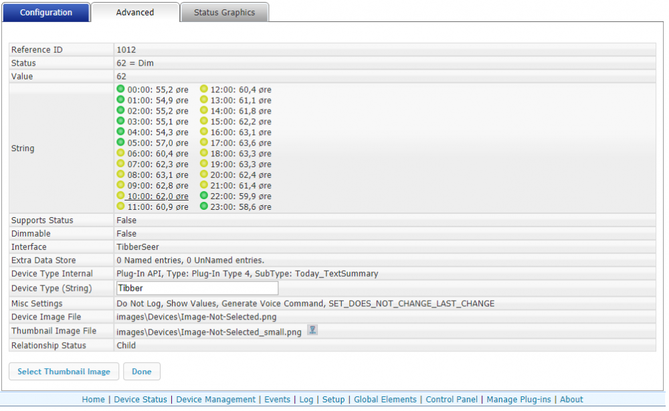Screen dimensions: 669x411
Task: Select the Advanced tab
Action: [x=135, y=13]
